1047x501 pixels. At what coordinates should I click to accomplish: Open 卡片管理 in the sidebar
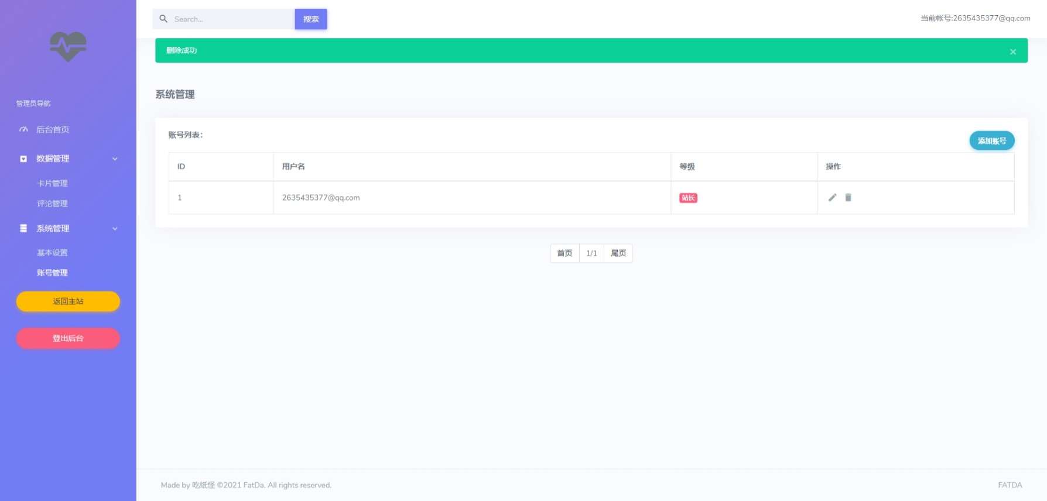point(52,183)
